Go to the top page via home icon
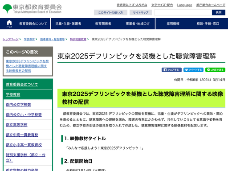This screenshot has height=171, width=228. point(9,24)
